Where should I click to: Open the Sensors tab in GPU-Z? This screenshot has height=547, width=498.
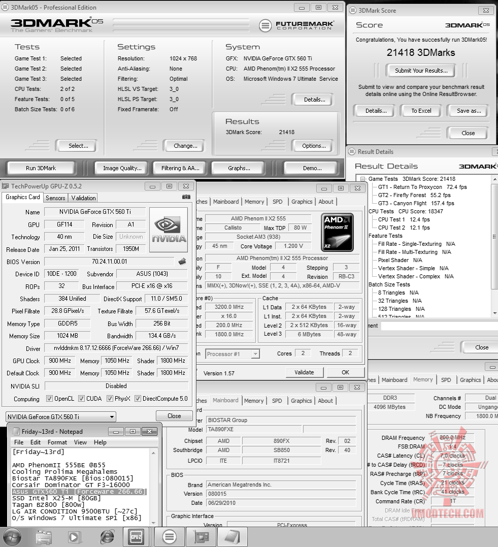coord(55,198)
